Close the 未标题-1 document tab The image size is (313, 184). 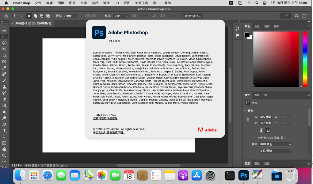coord(12,24)
